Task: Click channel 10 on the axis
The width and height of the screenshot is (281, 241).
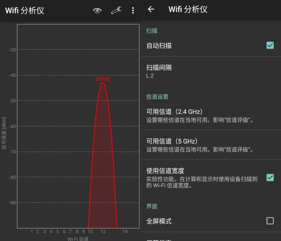Action: click(90, 231)
